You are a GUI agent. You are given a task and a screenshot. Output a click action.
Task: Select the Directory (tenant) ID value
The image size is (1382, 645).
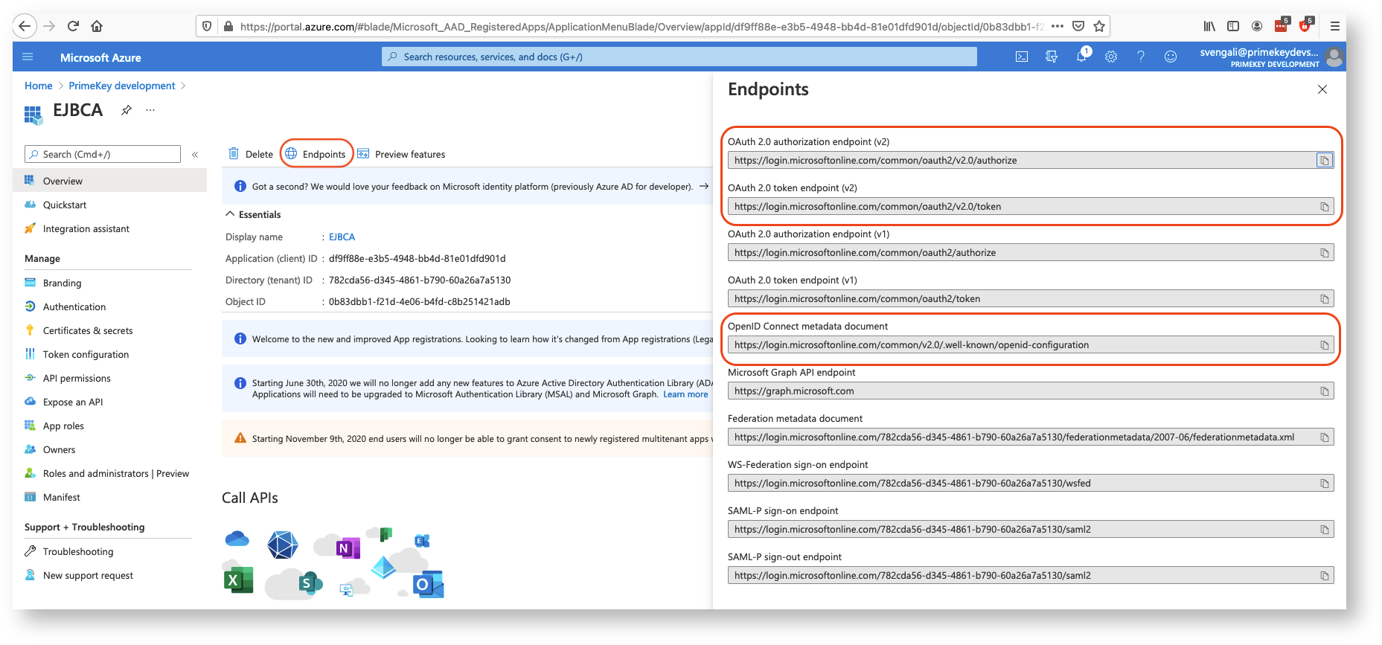point(420,280)
